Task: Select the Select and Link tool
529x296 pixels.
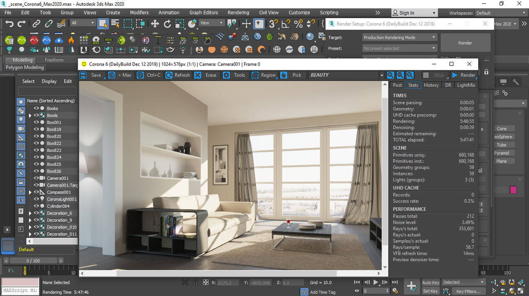Action: 36,24
